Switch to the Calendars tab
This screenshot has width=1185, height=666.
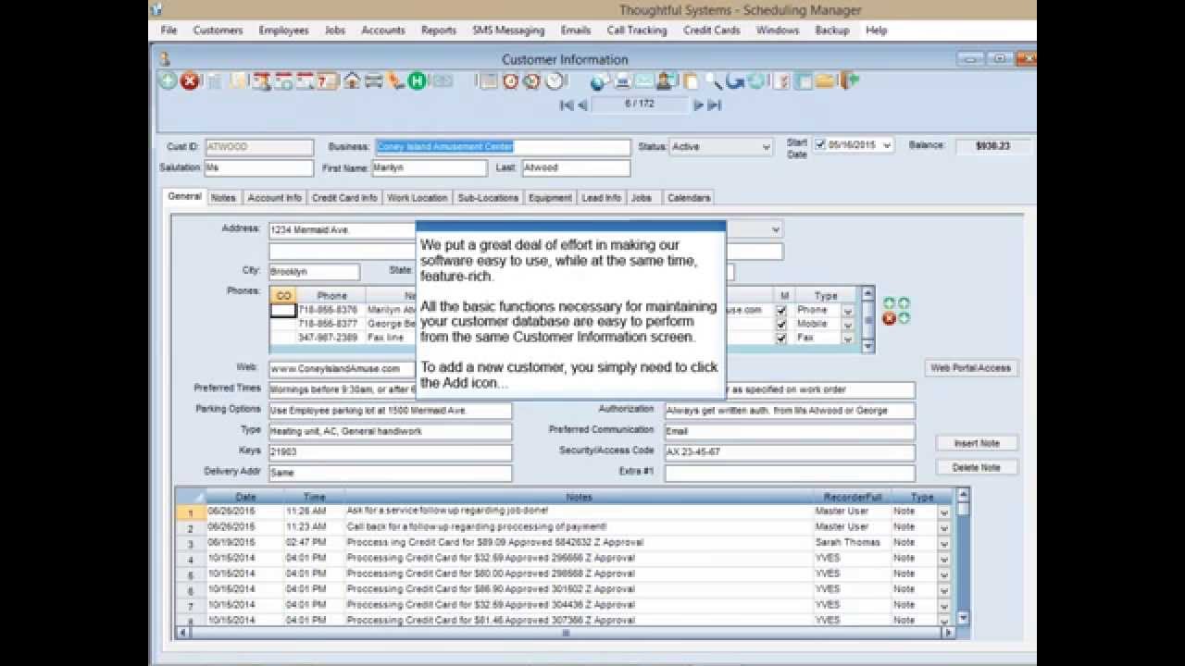pyautogui.click(x=689, y=198)
